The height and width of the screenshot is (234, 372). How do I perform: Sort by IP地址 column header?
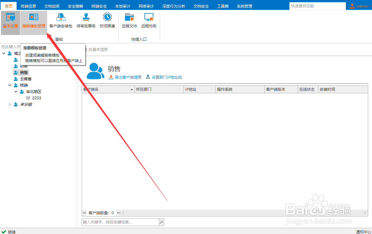tap(200, 89)
